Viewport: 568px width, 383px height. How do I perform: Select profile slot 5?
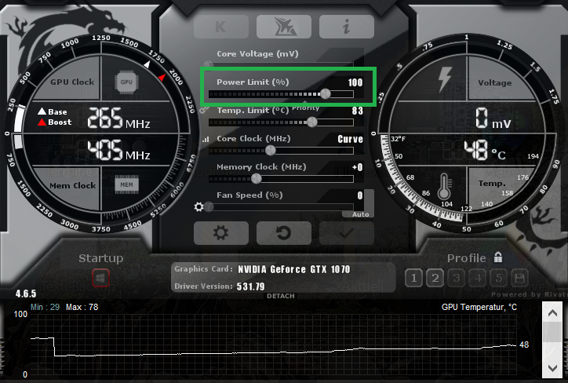[499, 278]
